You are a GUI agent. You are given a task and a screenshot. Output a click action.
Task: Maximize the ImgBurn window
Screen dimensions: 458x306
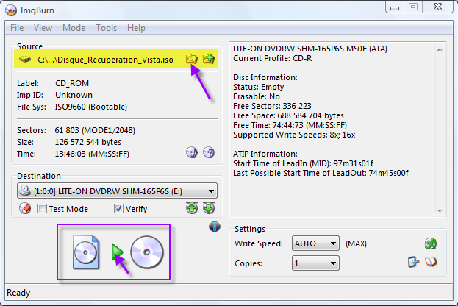pyautogui.click(x=413, y=7)
